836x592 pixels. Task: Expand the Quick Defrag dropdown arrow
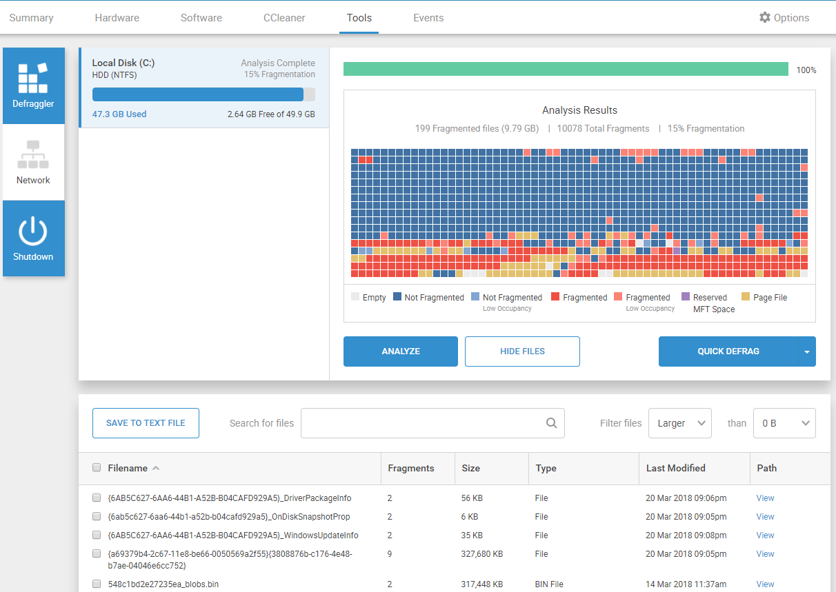point(807,351)
